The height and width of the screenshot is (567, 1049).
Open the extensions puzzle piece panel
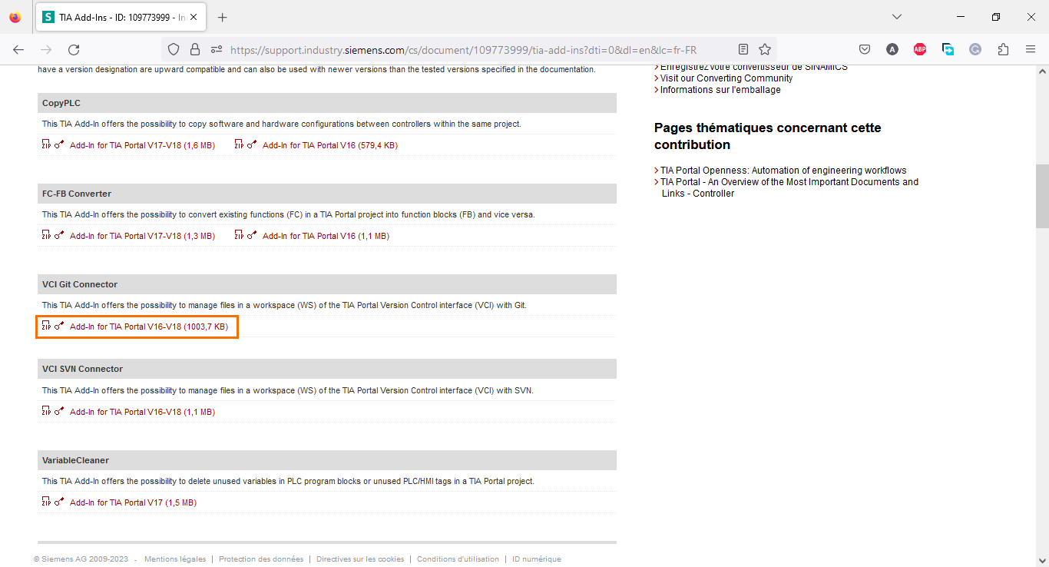(x=1003, y=48)
